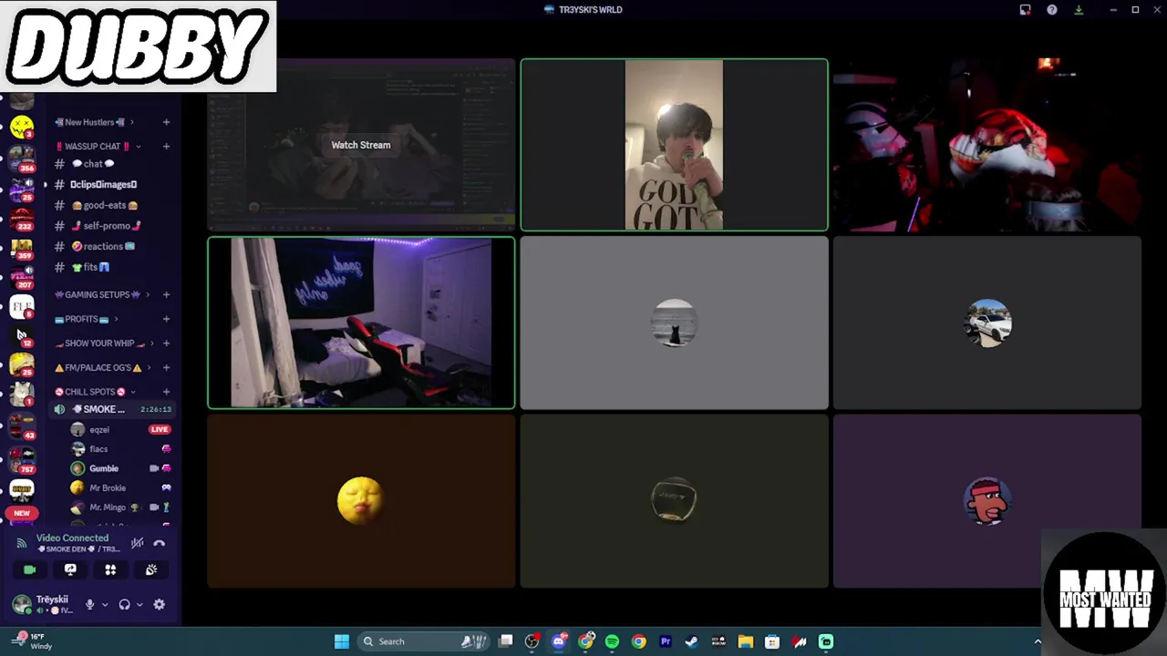
Task: Open the activities grid icon
Action: [110, 569]
